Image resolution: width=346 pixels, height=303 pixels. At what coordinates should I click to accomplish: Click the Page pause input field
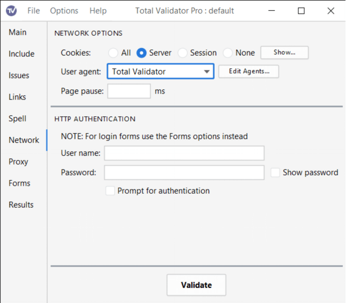(x=129, y=91)
